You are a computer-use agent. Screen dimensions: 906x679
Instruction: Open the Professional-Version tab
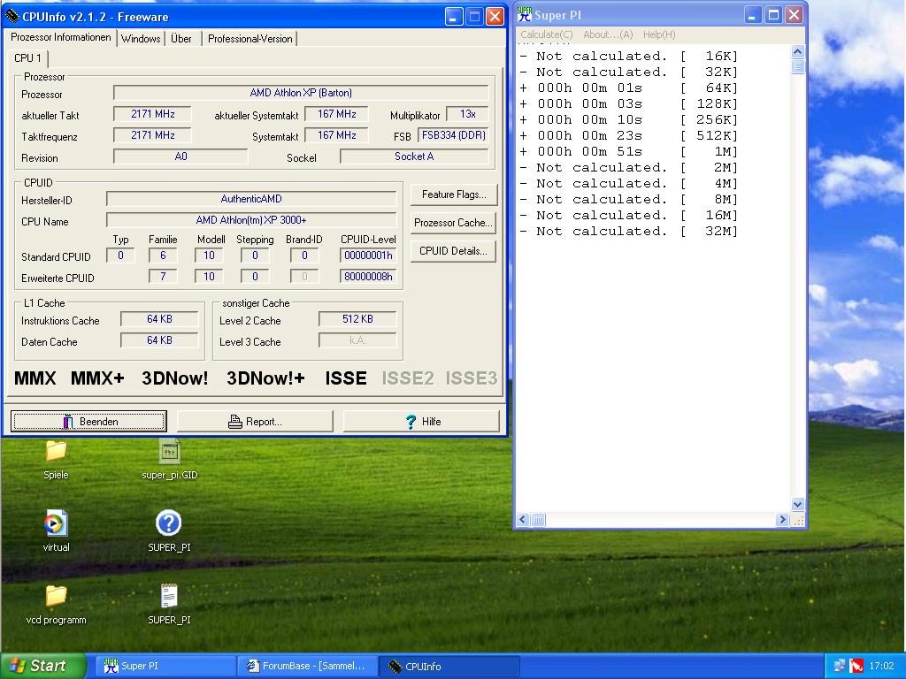(x=250, y=39)
